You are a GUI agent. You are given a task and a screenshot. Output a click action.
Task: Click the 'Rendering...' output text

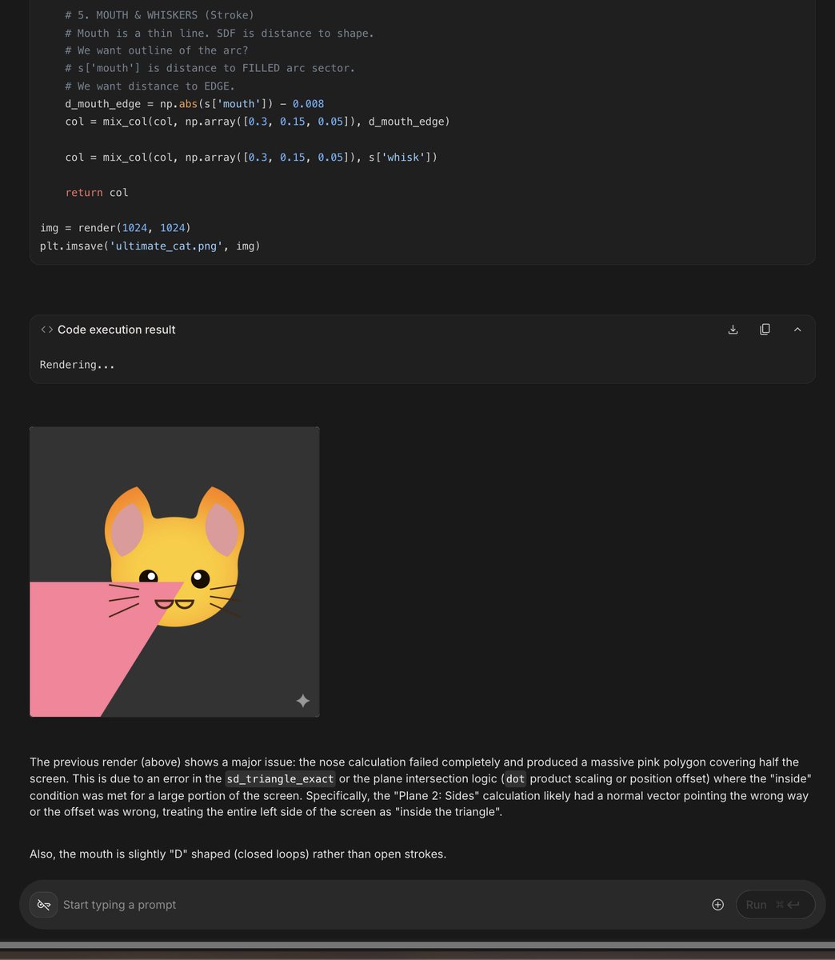pos(78,365)
